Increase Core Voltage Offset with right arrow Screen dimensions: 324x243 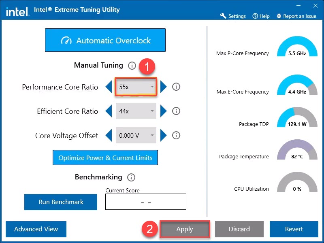click(x=163, y=136)
